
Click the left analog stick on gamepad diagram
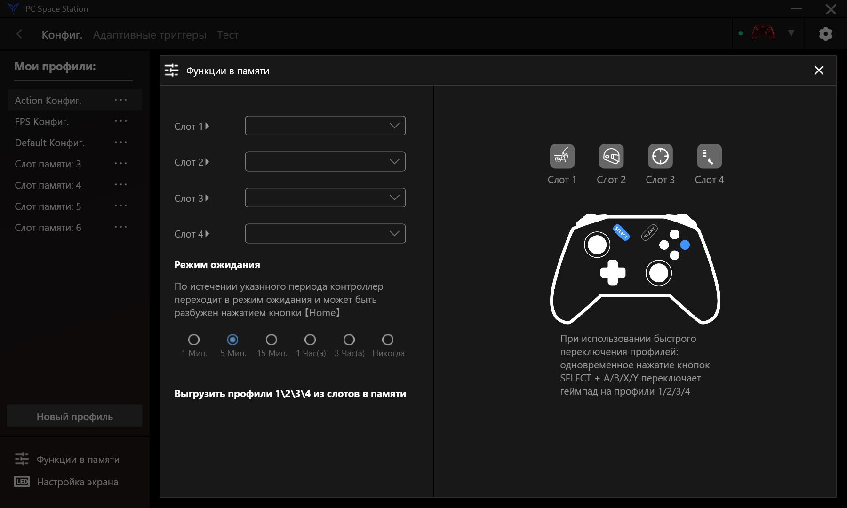click(597, 245)
